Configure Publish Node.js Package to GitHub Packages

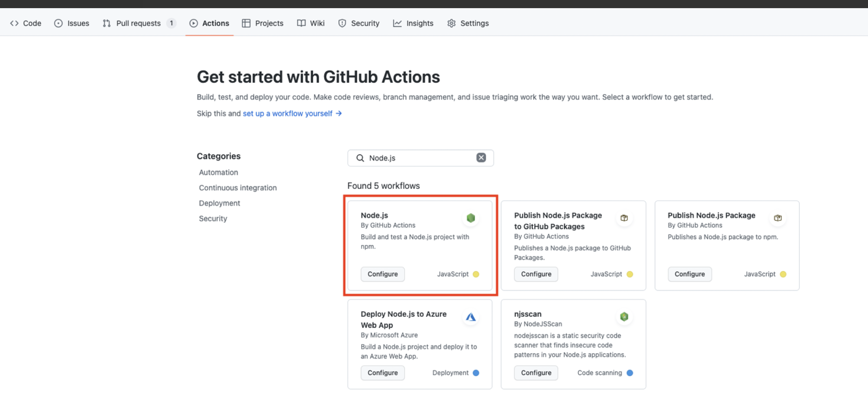(x=536, y=274)
